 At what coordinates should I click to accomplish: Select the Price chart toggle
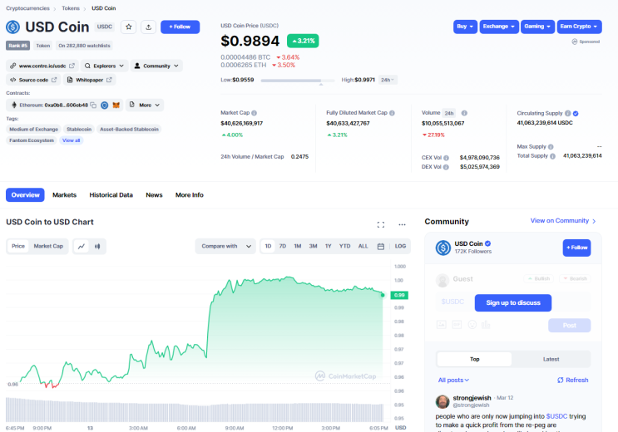18,246
